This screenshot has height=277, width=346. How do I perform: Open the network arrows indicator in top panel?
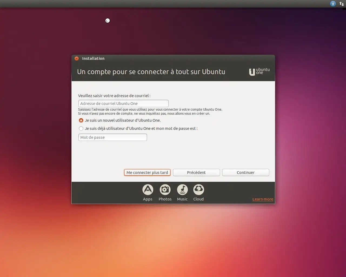pos(342,4)
